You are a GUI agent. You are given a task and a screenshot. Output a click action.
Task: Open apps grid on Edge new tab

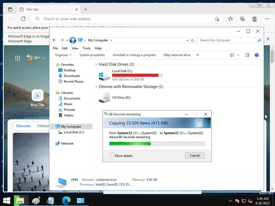point(17,58)
